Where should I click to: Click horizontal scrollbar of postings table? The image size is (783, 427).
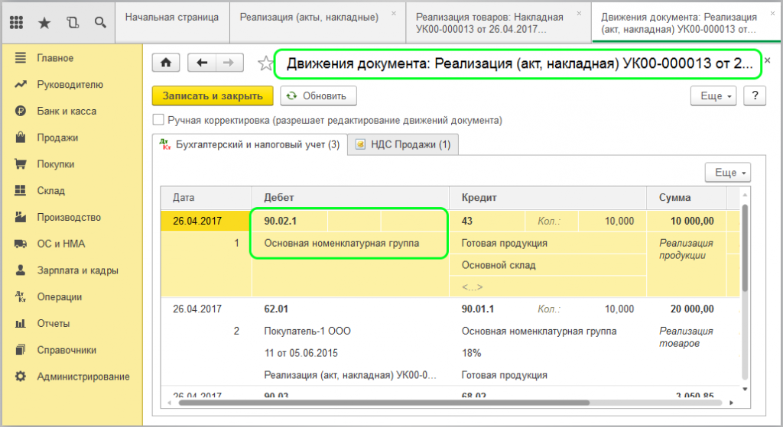tap(384, 402)
